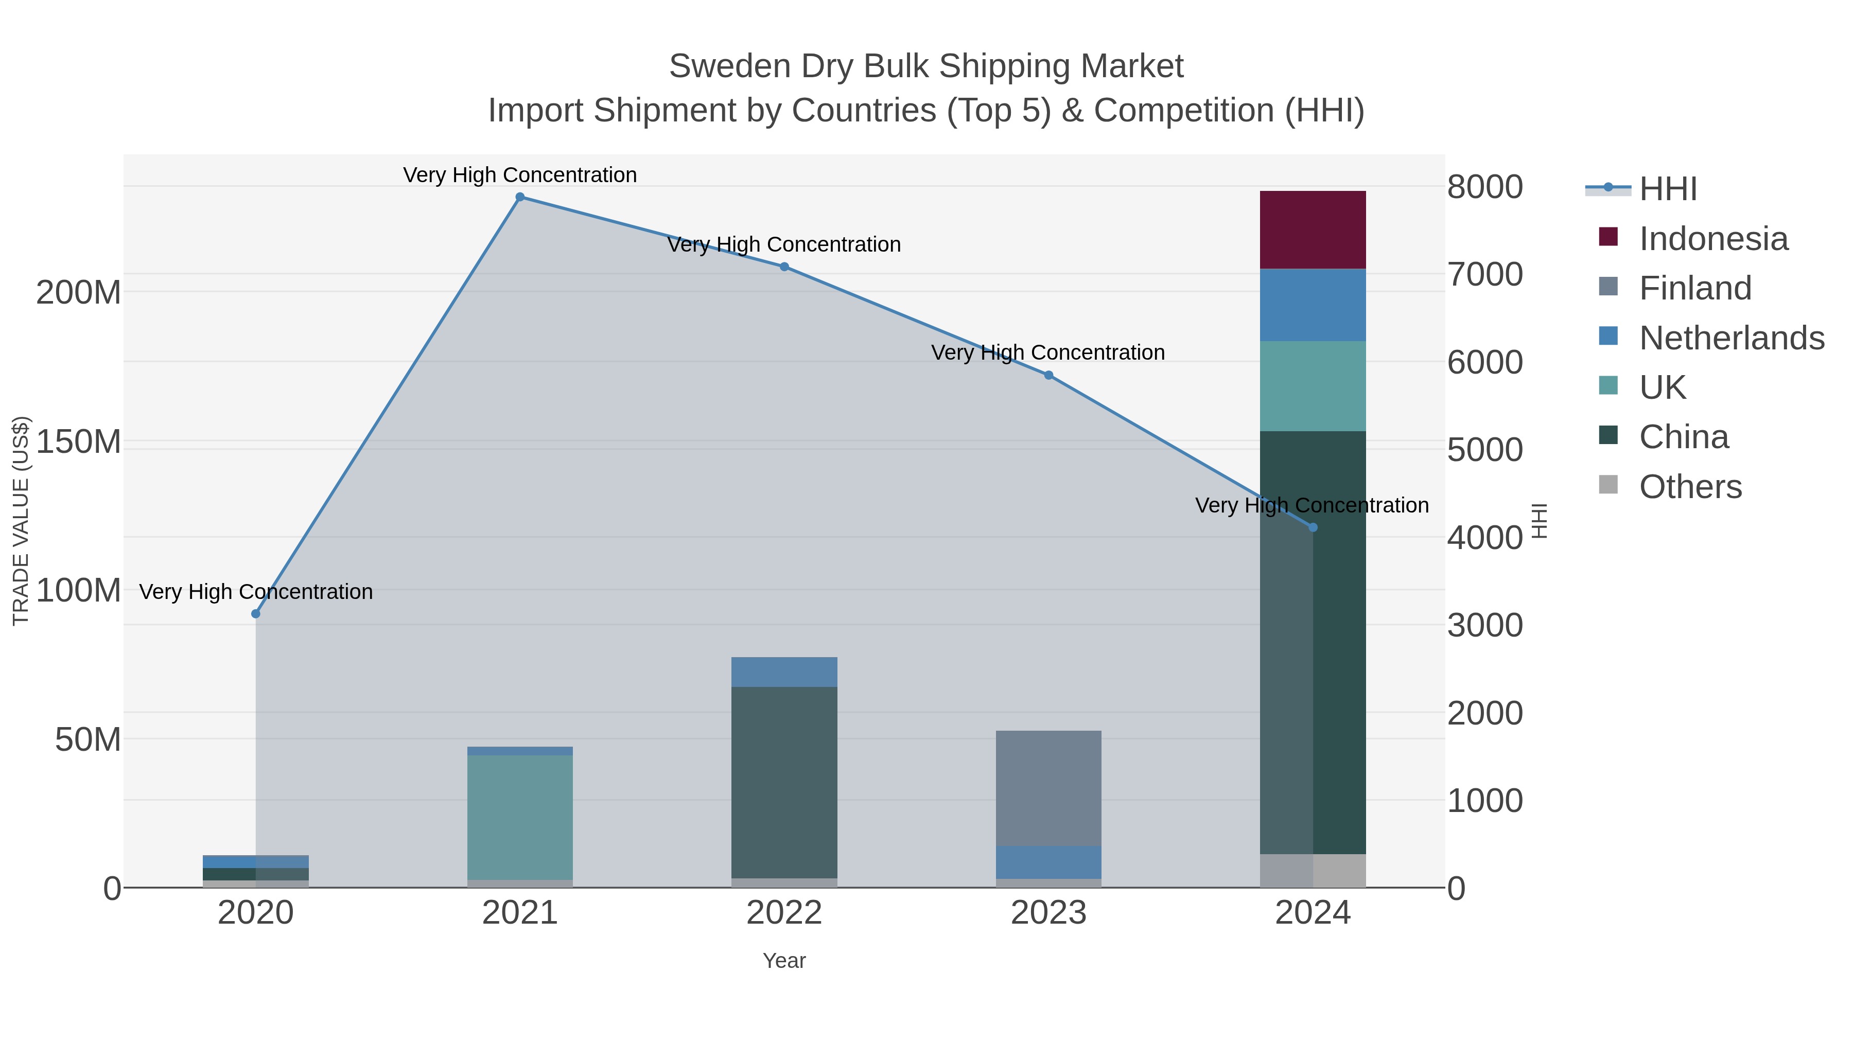Click the 50M trade value axis tick

(88, 739)
